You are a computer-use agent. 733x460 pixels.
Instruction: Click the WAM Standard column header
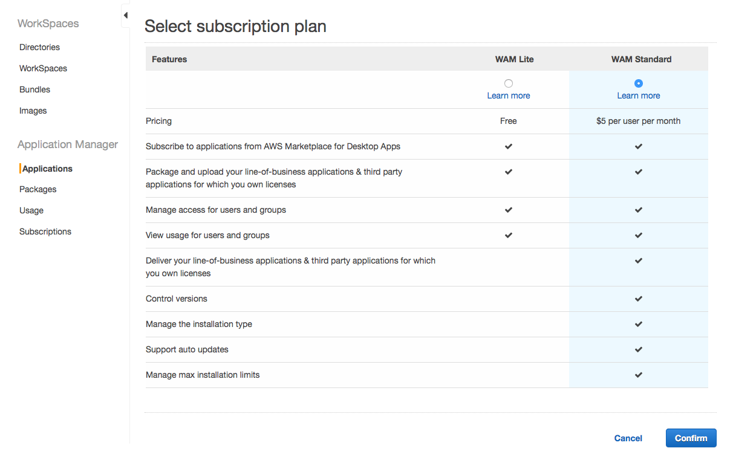(641, 59)
